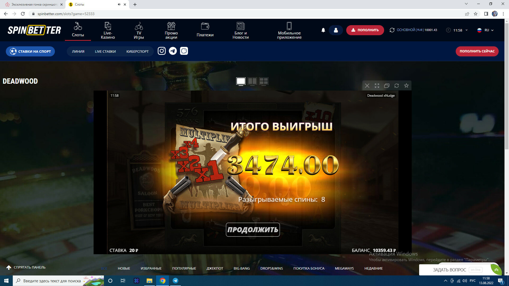The height and width of the screenshot is (286, 509).
Task: Add the game to favorites with the star icon
Action: point(406,86)
